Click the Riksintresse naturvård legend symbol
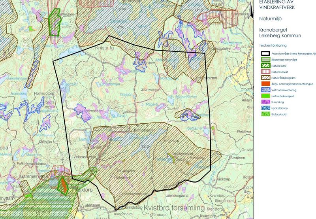The height and width of the screenshot is (219, 316). tap(265, 59)
